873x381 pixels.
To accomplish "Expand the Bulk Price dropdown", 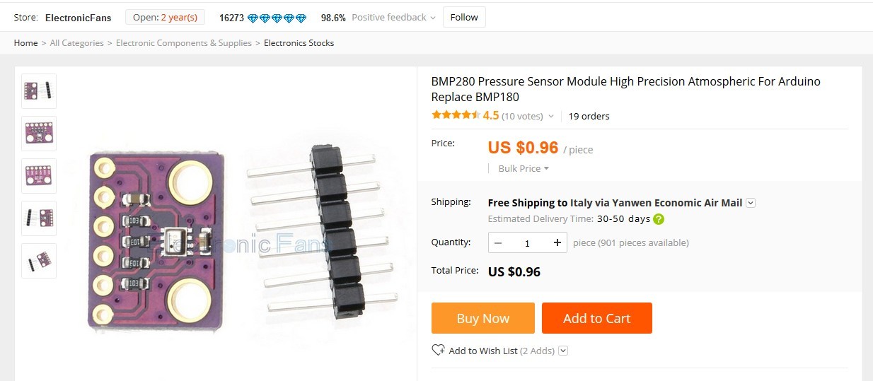I will [524, 168].
